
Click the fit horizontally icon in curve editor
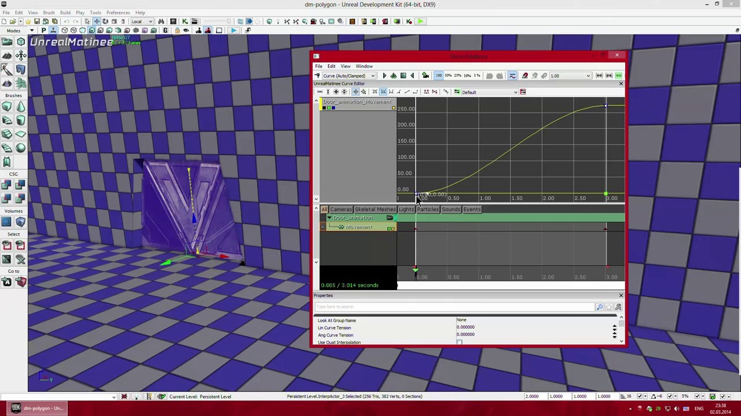click(x=320, y=92)
